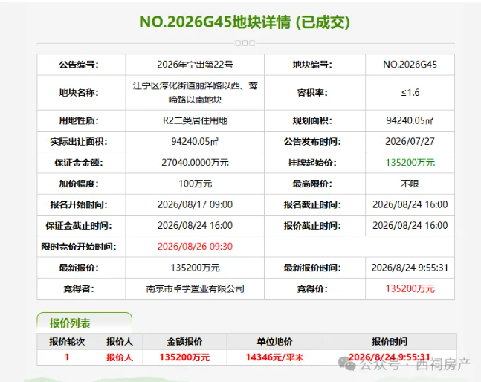Click the three-square divider ornament under title

tap(245, 43)
